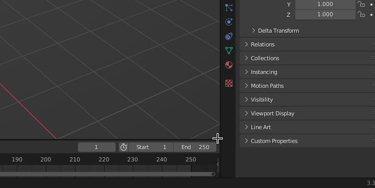375x188 pixels.
Task: Toggle the preview range stopwatch icon
Action: [x=124, y=147]
